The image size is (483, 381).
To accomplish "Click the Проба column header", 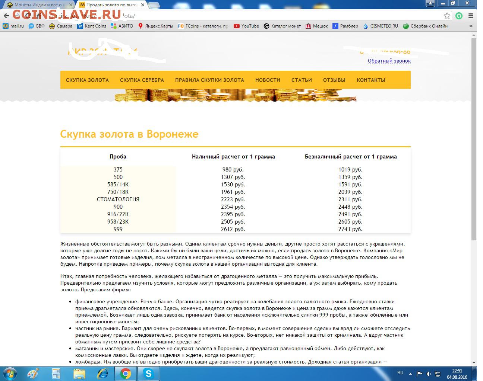I will pos(118,157).
